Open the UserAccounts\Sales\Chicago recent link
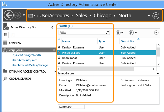 click(30, 65)
